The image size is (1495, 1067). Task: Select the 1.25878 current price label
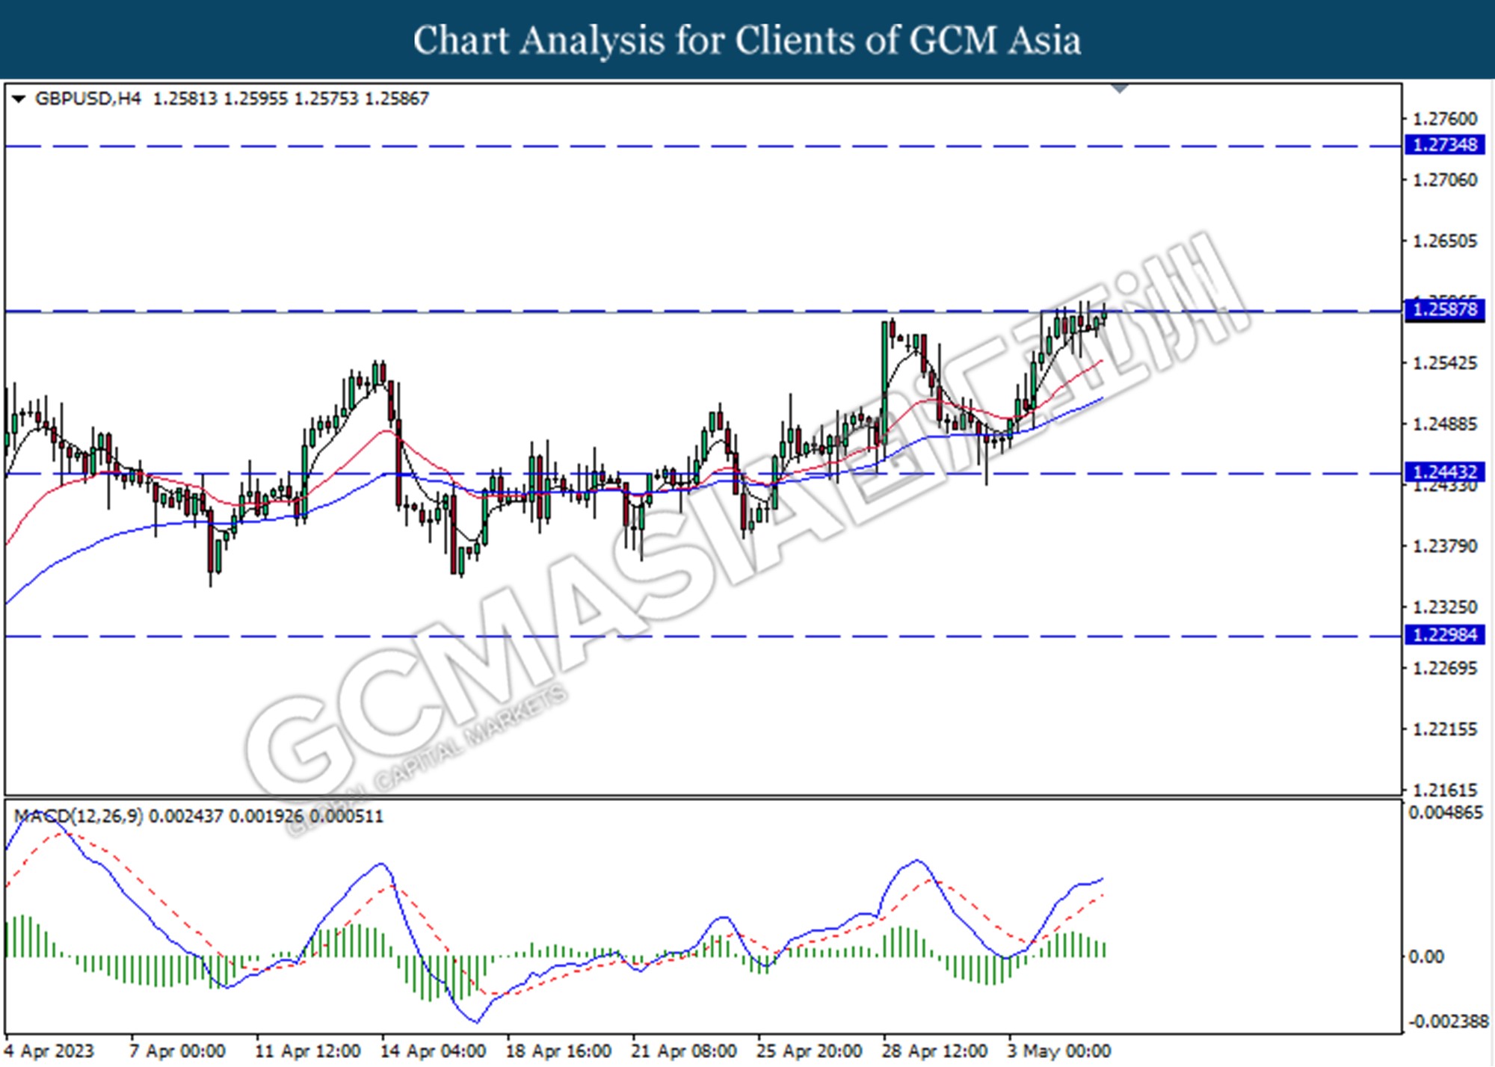click(x=1444, y=309)
